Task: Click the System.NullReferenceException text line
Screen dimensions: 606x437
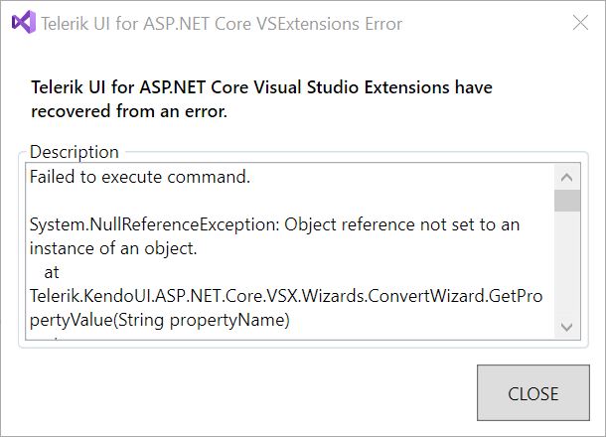Action: tap(274, 224)
